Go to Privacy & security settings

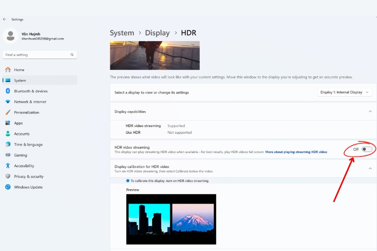(40, 176)
